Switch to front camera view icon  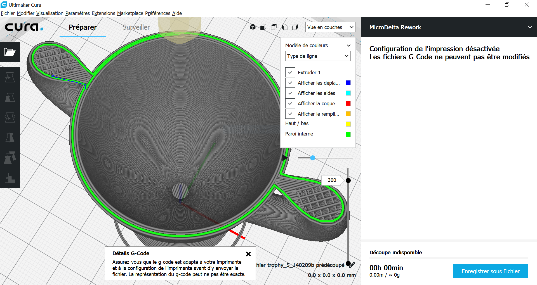[263, 27]
